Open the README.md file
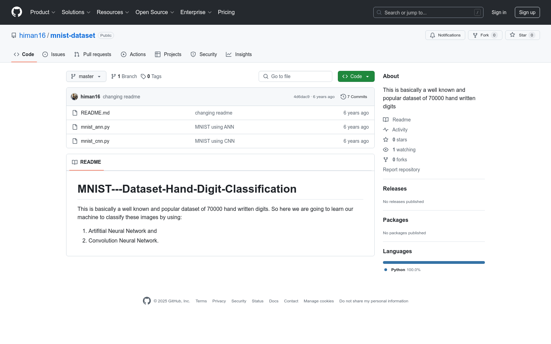Image resolution: width=551 pixels, height=344 pixels. (95, 113)
